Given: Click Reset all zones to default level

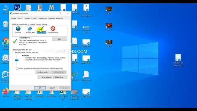Looking at the screenshot, I should coord(52,77).
